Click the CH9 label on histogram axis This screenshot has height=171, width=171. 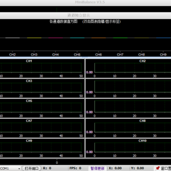[x=163, y=55]
